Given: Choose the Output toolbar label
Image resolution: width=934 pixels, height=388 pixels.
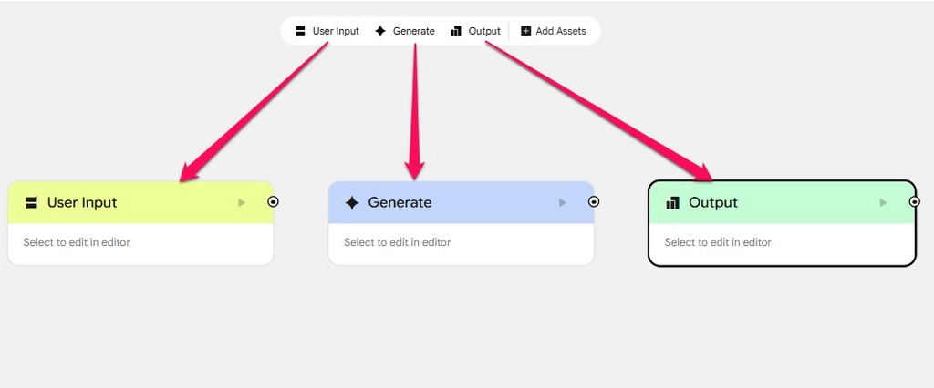Looking at the screenshot, I should click(x=484, y=31).
